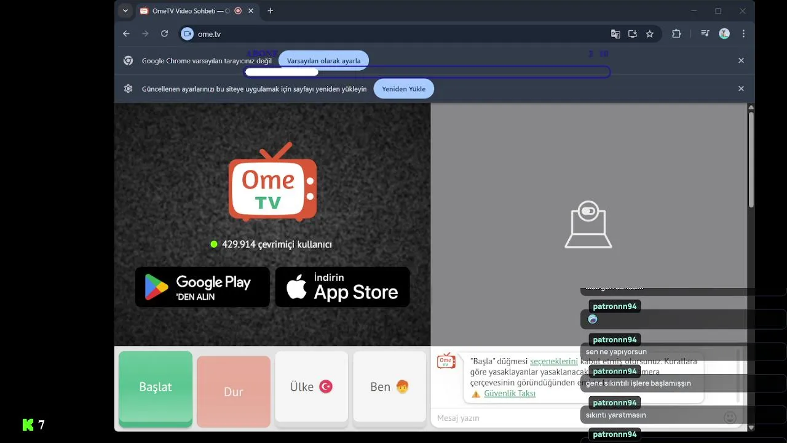
Task: Click the 429.914 çevrimiçi kullanıcı text
Action: pos(277,244)
